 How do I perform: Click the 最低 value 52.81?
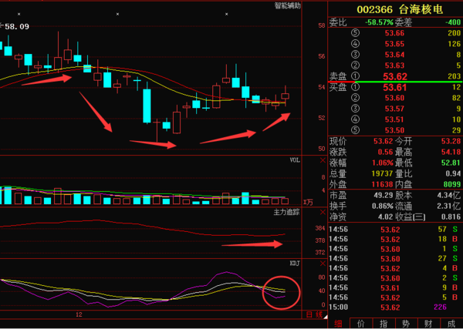pos(451,163)
